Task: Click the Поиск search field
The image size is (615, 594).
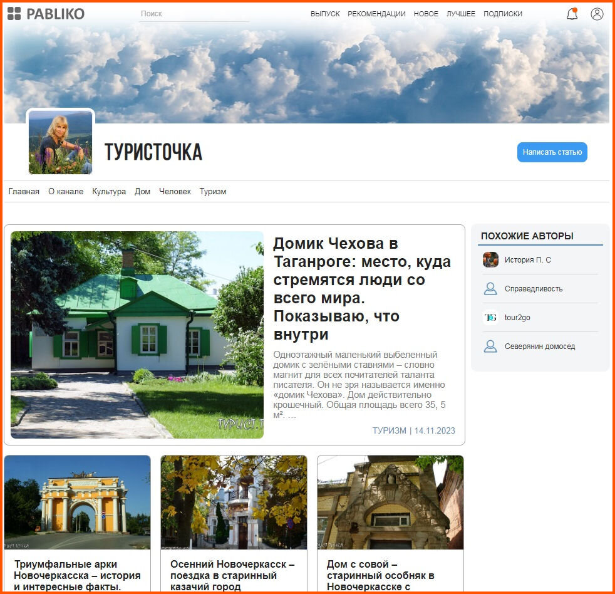Action: point(193,13)
